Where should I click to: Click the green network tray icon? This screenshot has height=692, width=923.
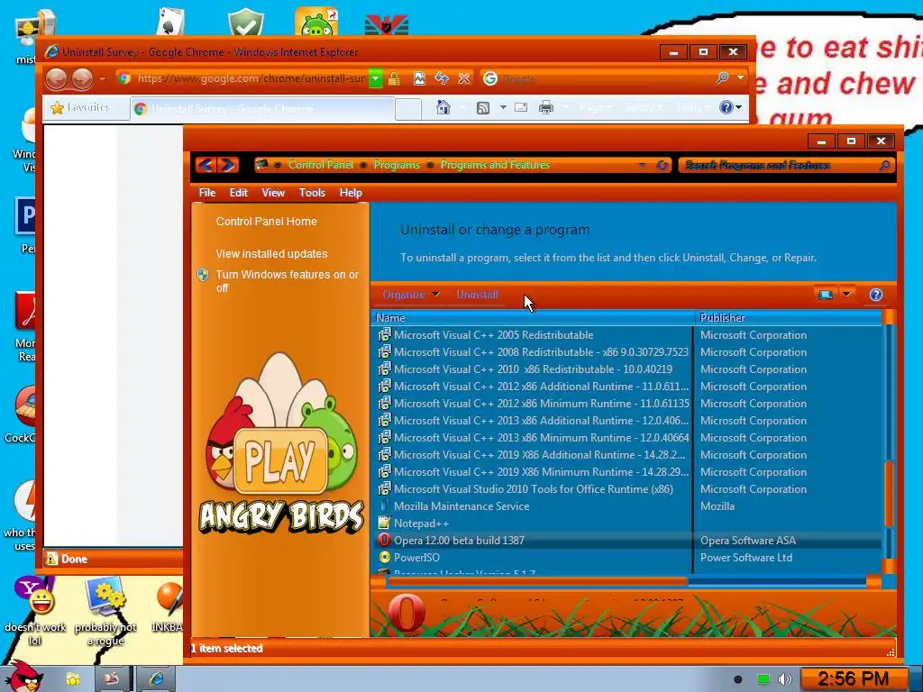763,679
